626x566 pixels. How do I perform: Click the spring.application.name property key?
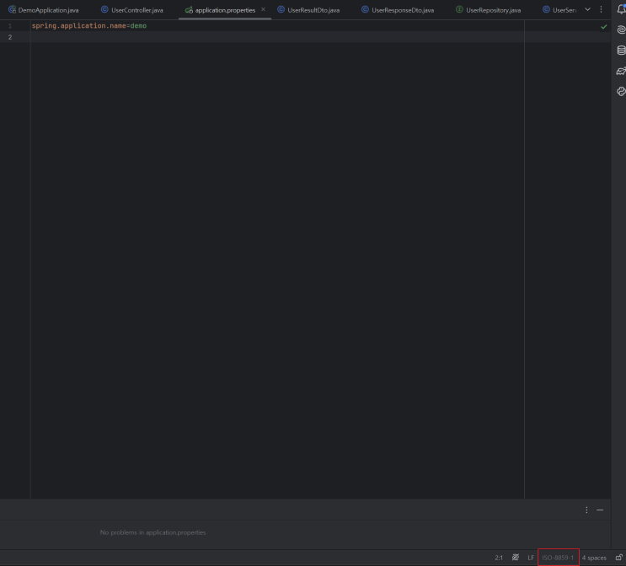click(x=79, y=25)
